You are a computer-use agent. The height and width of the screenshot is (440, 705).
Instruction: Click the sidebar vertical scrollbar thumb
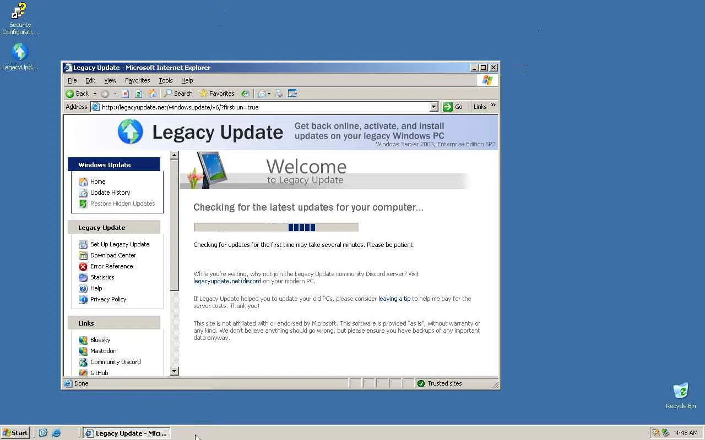(x=175, y=225)
